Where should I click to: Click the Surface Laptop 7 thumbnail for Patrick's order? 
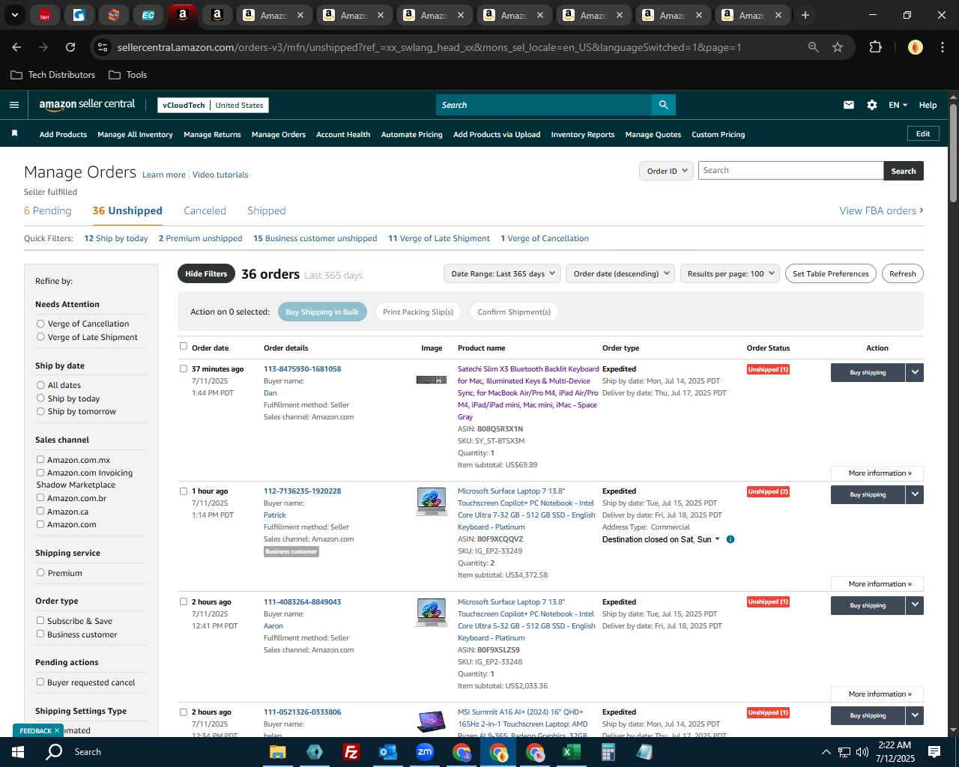(x=431, y=501)
